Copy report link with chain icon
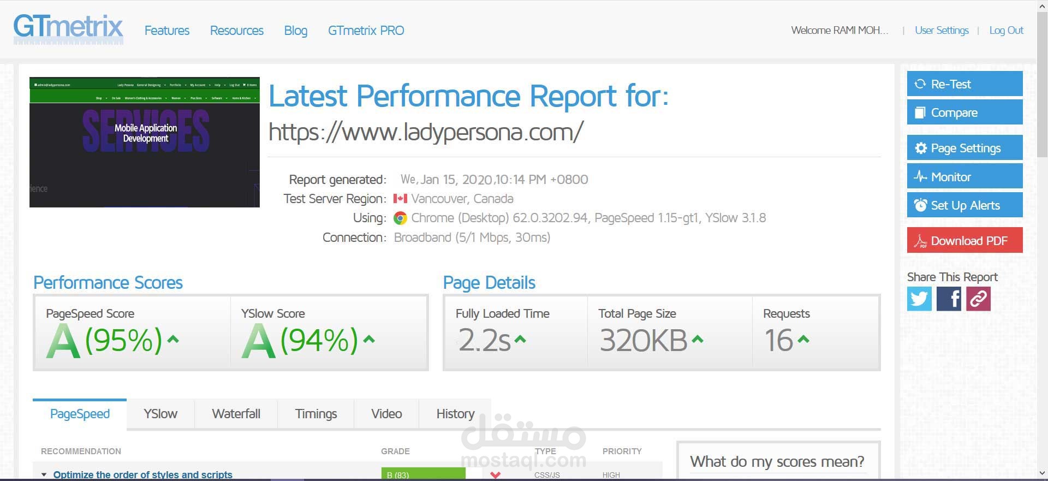 (x=978, y=299)
